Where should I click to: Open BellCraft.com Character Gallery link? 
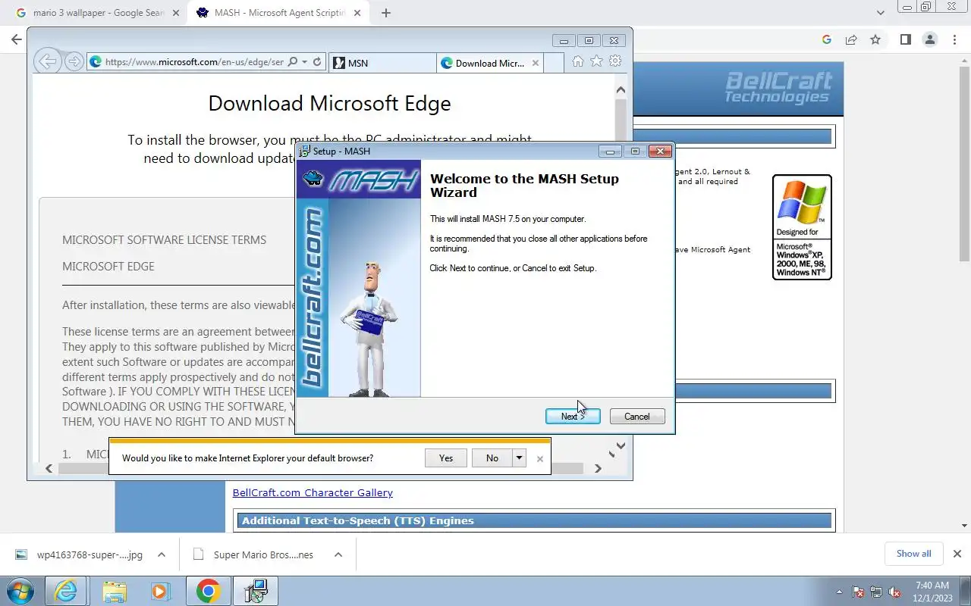tap(313, 492)
